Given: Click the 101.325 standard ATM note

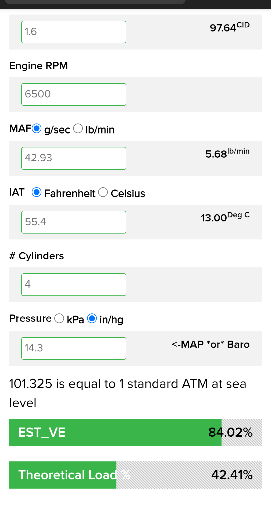Looking at the screenshot, I should point(128,393).
